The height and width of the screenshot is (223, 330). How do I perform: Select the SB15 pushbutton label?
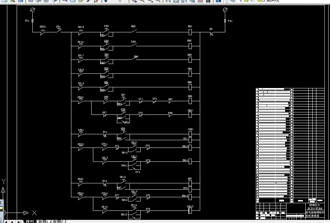tap(81, 27)
